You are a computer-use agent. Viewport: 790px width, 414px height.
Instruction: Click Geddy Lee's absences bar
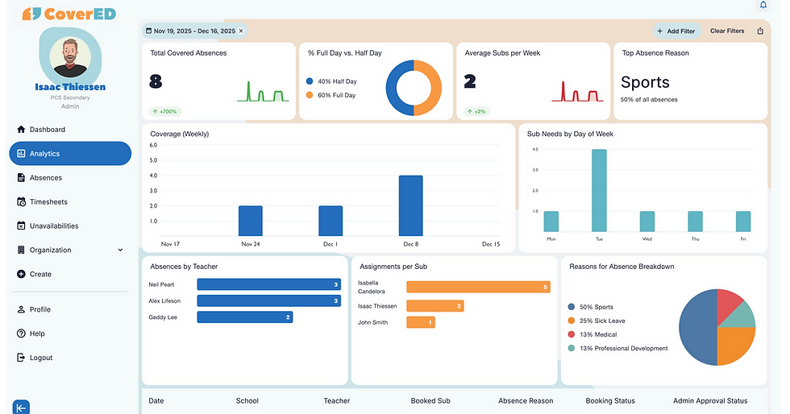tap(245, 317)
